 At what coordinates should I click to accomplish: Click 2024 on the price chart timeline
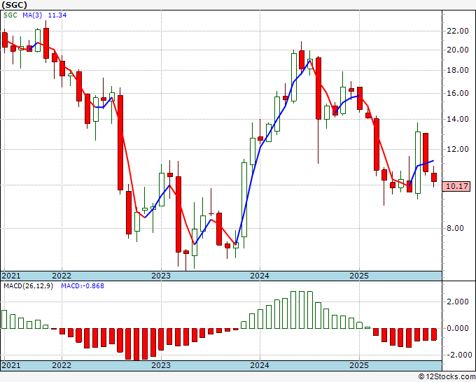260,276
